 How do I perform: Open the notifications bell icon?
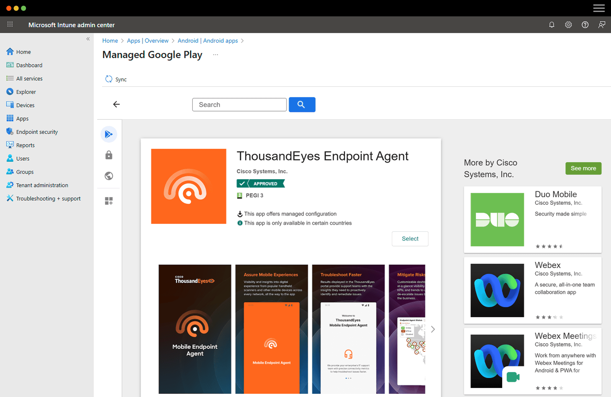[x=551, y=25]
